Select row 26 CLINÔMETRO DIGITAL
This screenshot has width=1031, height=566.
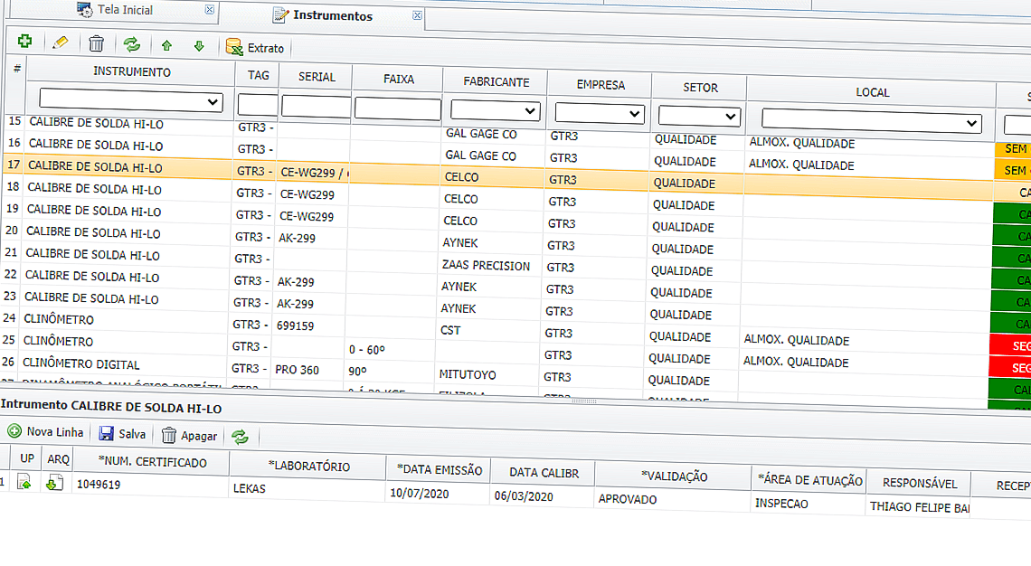click(x=82, y=364)
